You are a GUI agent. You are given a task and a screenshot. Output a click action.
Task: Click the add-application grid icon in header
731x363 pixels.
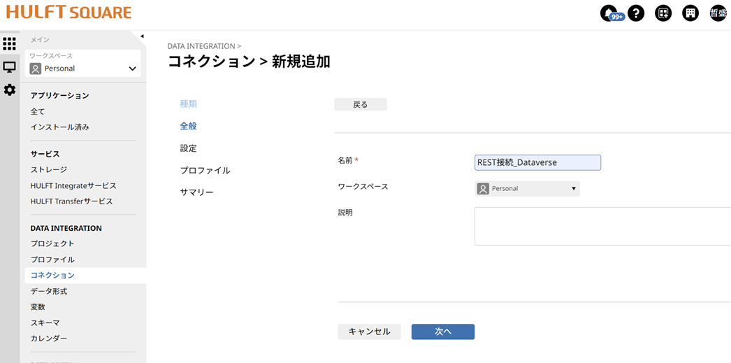pos(663,13)
